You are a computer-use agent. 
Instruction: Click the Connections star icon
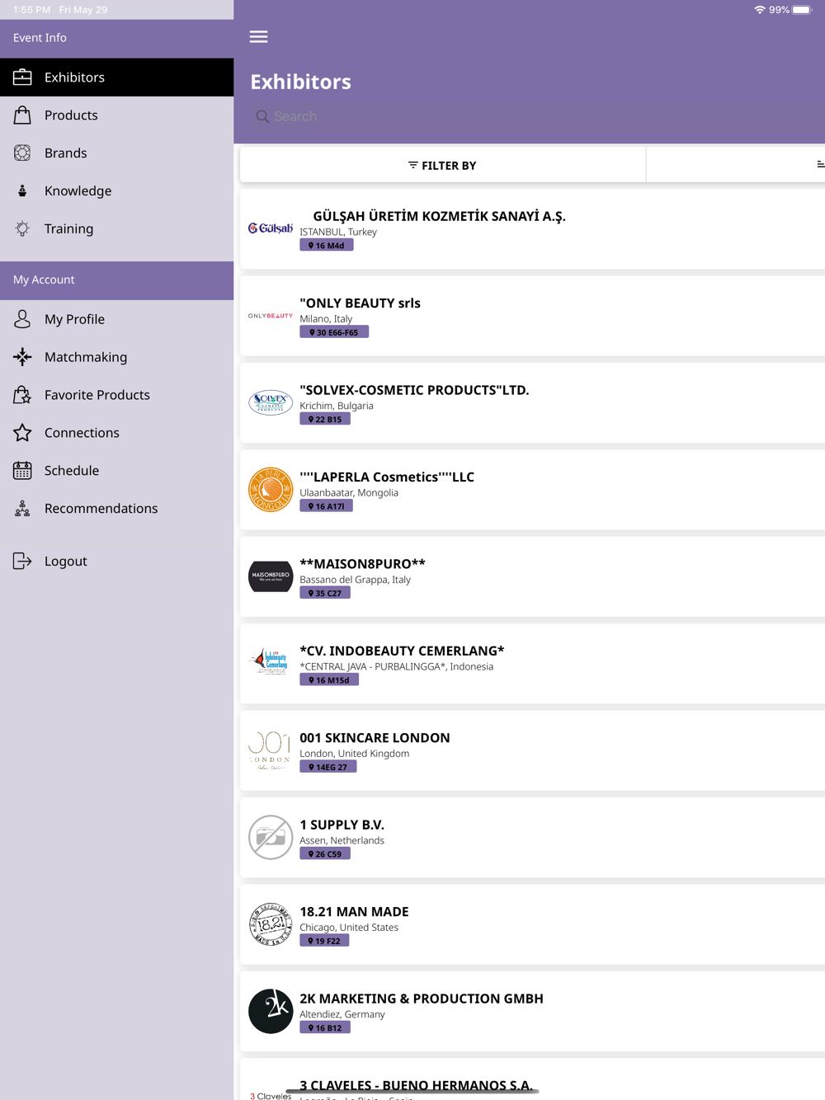click(22, 433)
